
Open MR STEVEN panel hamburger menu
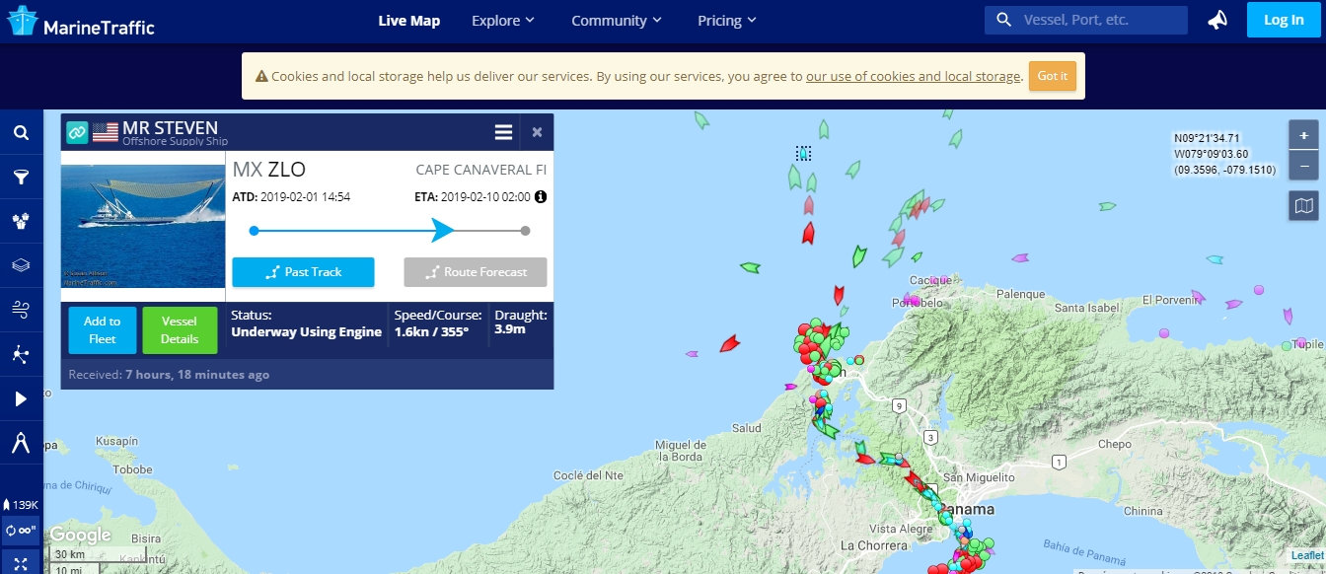(503, 132)
